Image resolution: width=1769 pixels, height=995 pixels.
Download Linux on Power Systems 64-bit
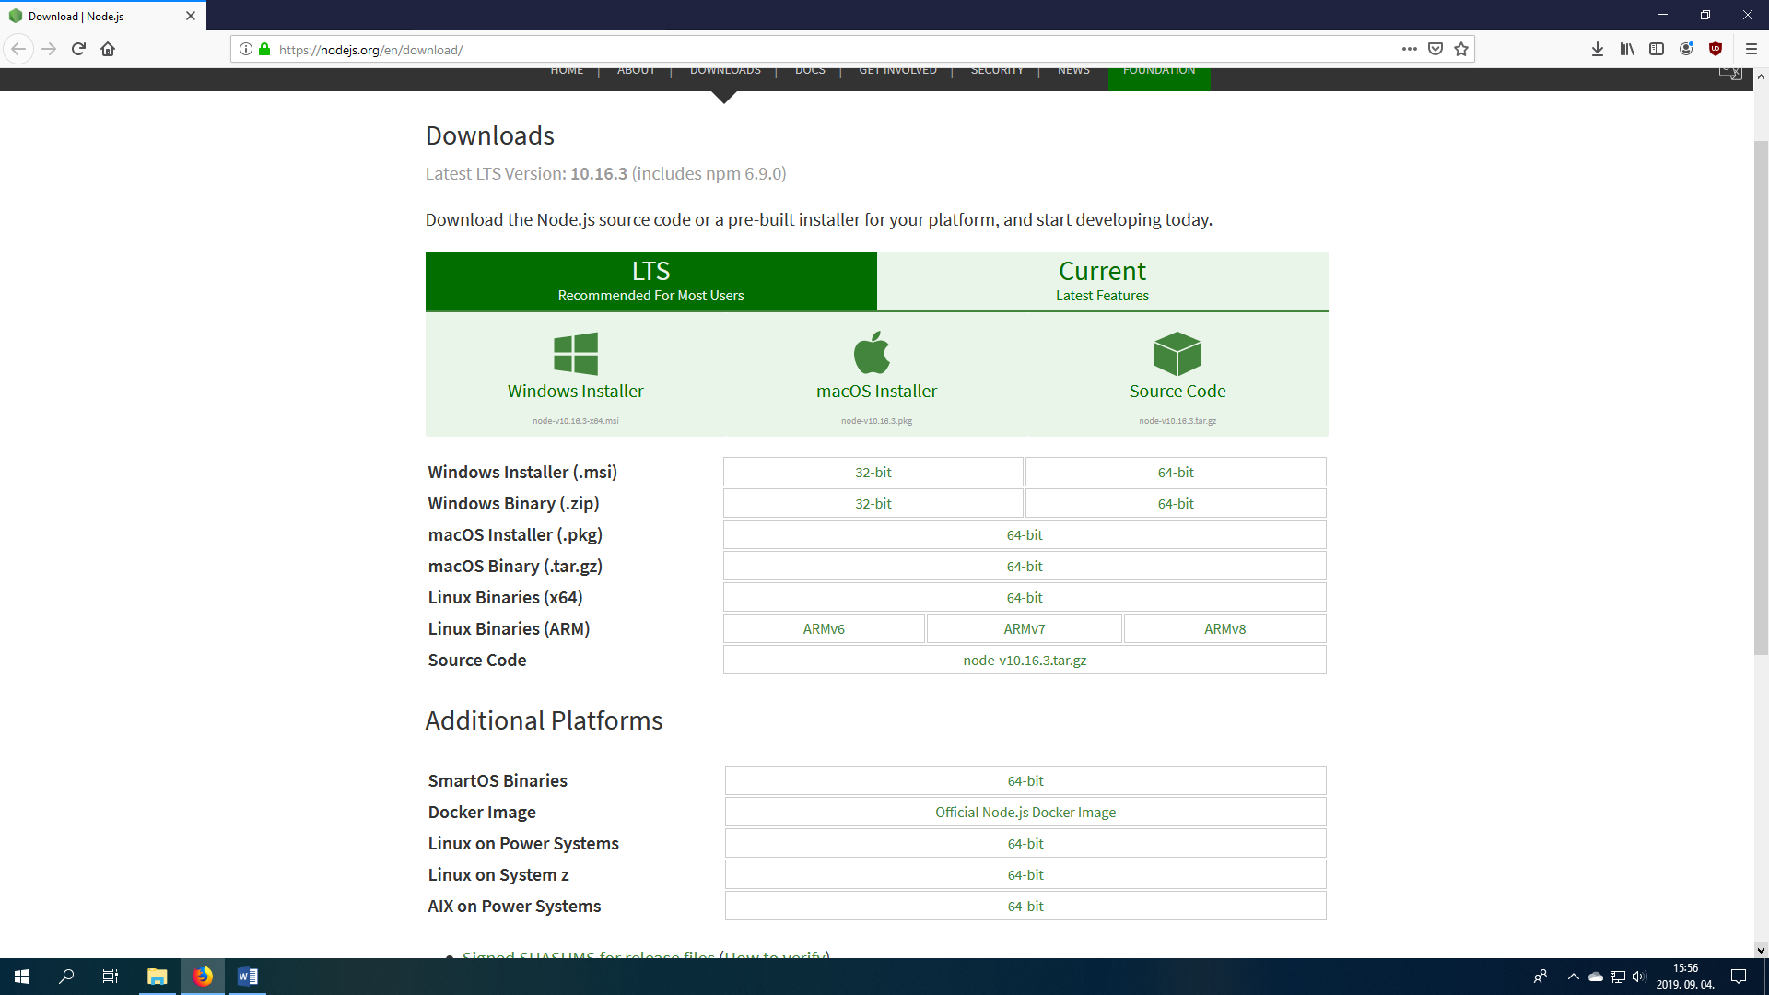point(1025,843)
